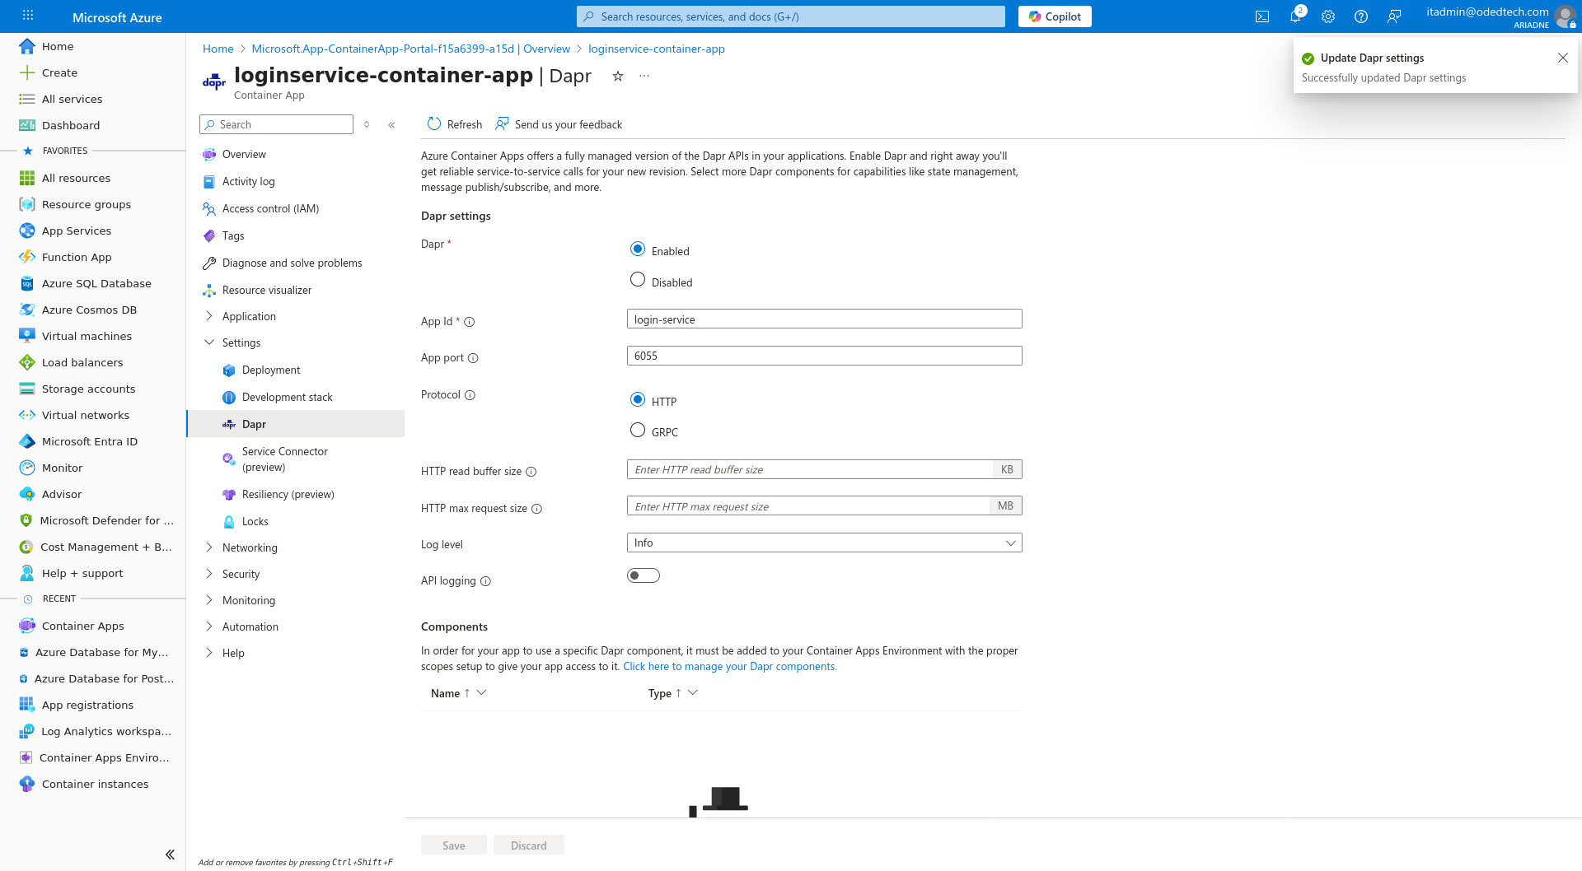
Task: Open Activity log menu item
Action: pyautogui.click(x=248, y=181)
